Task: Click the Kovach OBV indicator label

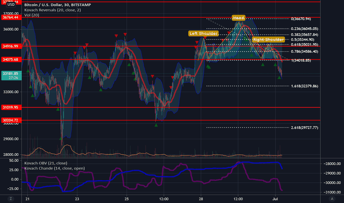Action: tap(46, 163)
